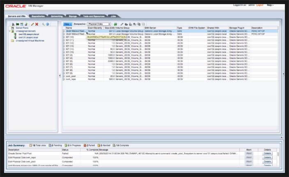
Task: Select the first Local Storage Volume Group row
Action: click(170, 31)
